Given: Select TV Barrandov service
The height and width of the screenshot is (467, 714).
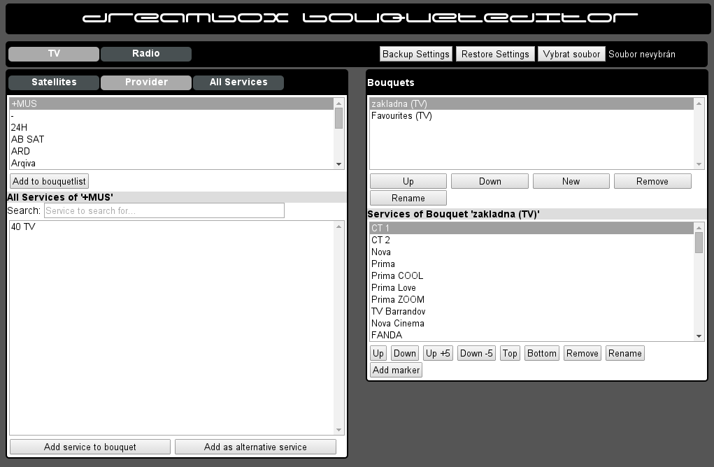Looking at the screenshot, I should 531,311.
